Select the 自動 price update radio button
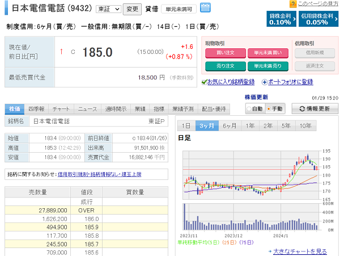The image size is (340, 256). pos(249,108)
